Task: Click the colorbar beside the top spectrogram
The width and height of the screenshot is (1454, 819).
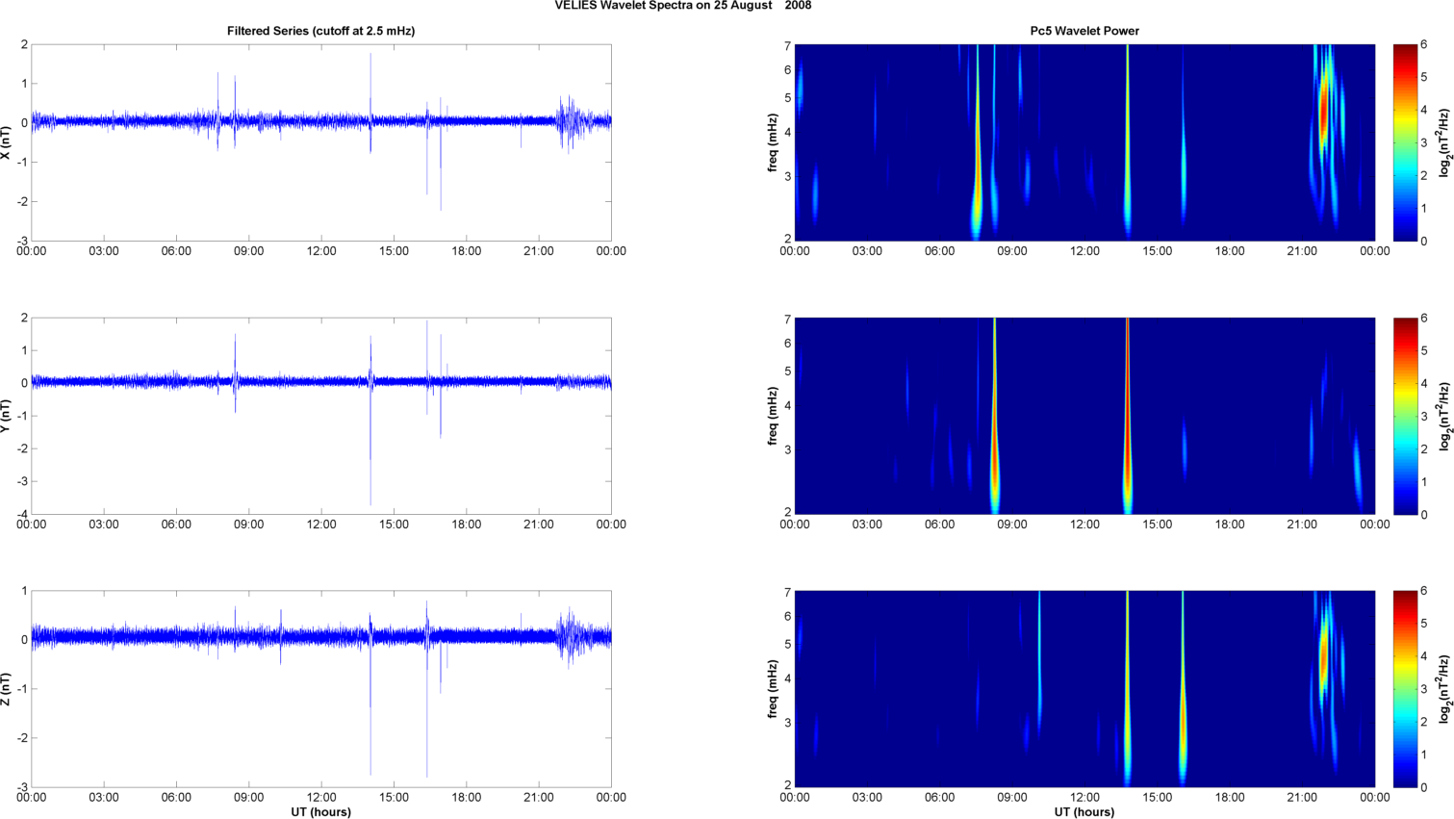Action: pyautogui.click(x=1405, y=142)
